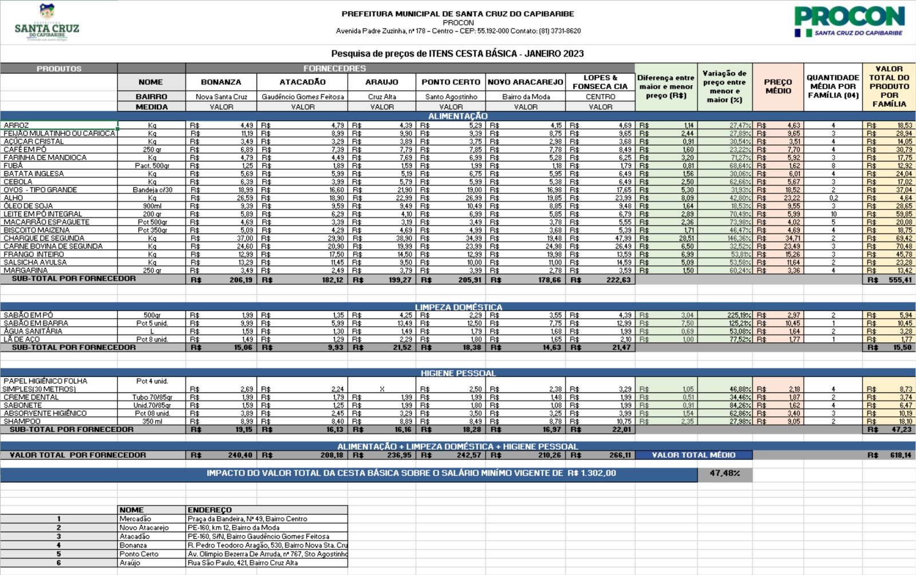Image resolution: width=916 pixels, height=575 pixels.
Task: Click the 208,18 Atacadão total value
Action: click(302, 455)
